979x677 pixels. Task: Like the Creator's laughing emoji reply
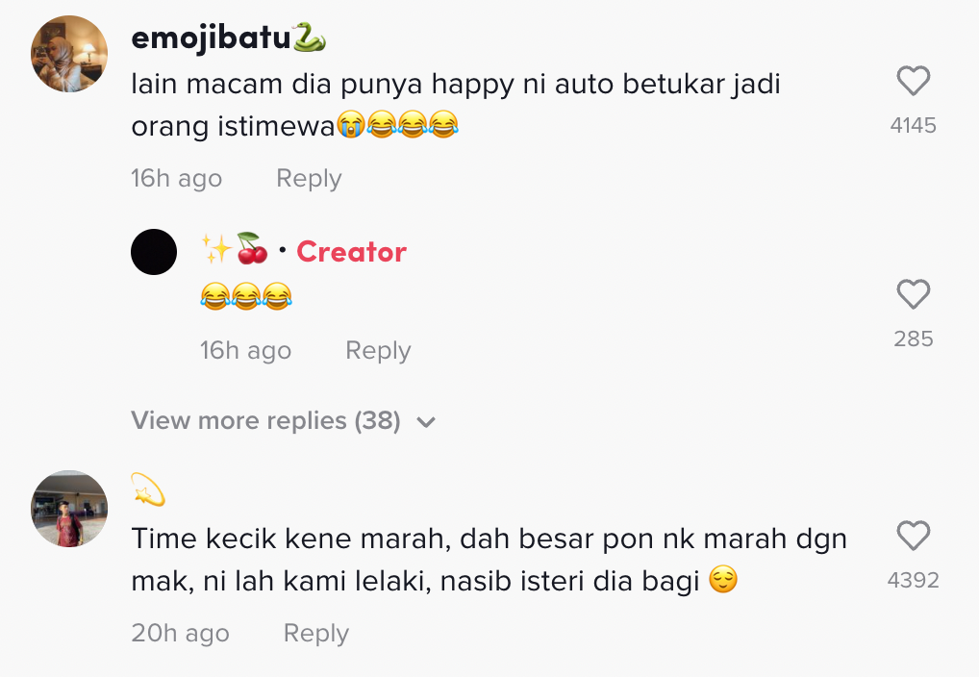coord(913,294)
